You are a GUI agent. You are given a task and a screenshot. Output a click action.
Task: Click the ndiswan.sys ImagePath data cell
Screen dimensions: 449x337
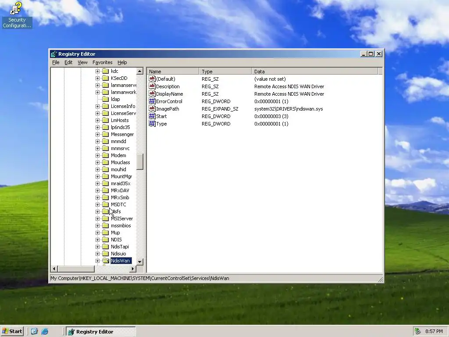click(289, 109)
